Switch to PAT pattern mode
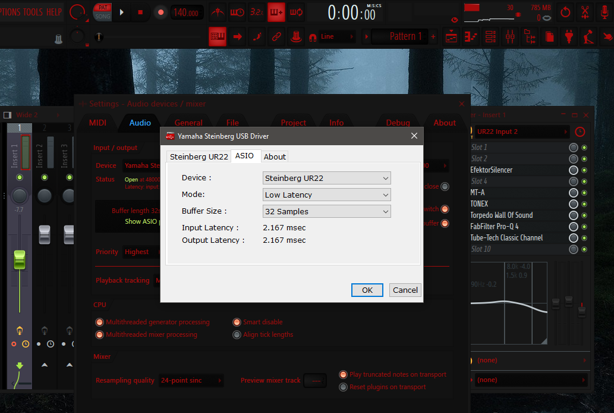 tap(103, 8)
